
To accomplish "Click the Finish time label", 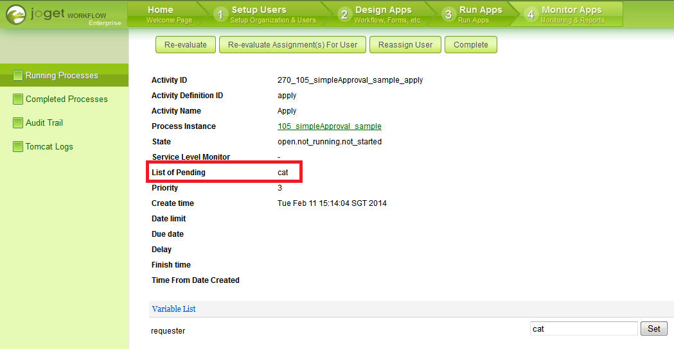I will click(171, 265).
